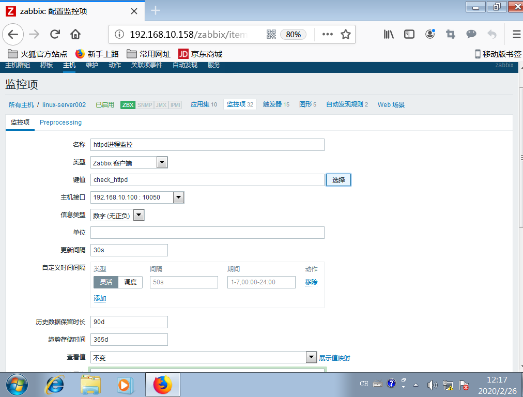Open the Firefox account avatar icon

430,34
